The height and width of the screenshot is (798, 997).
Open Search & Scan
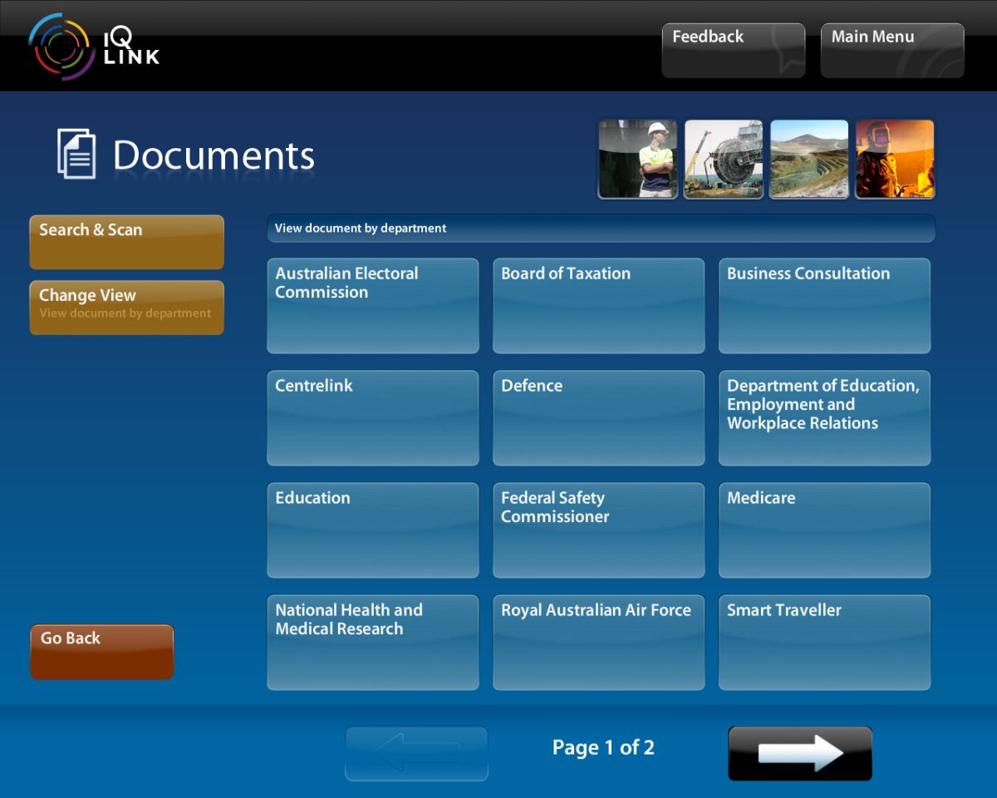pos(127,242)
